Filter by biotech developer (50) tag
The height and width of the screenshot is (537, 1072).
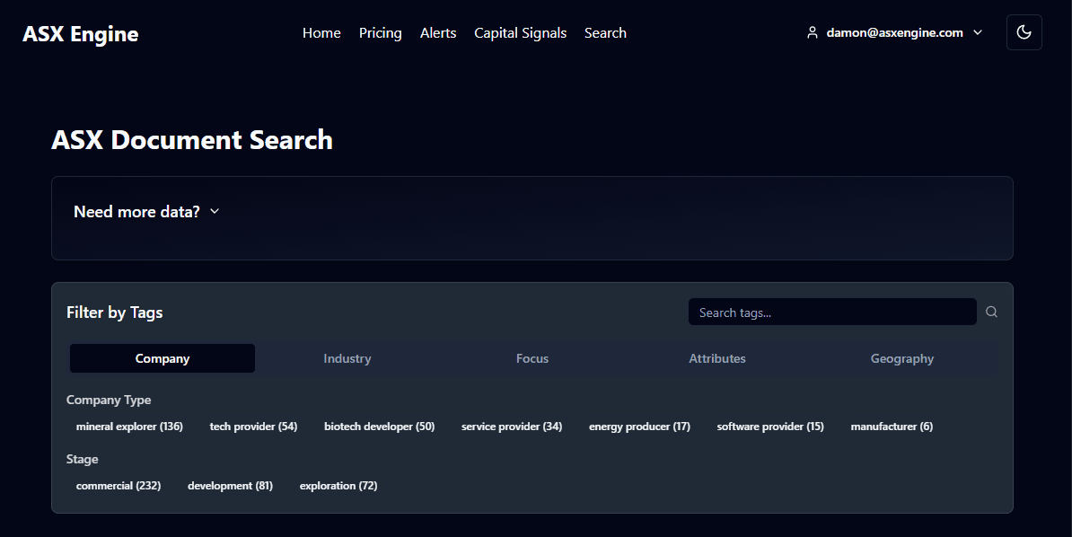coord(379,427)
